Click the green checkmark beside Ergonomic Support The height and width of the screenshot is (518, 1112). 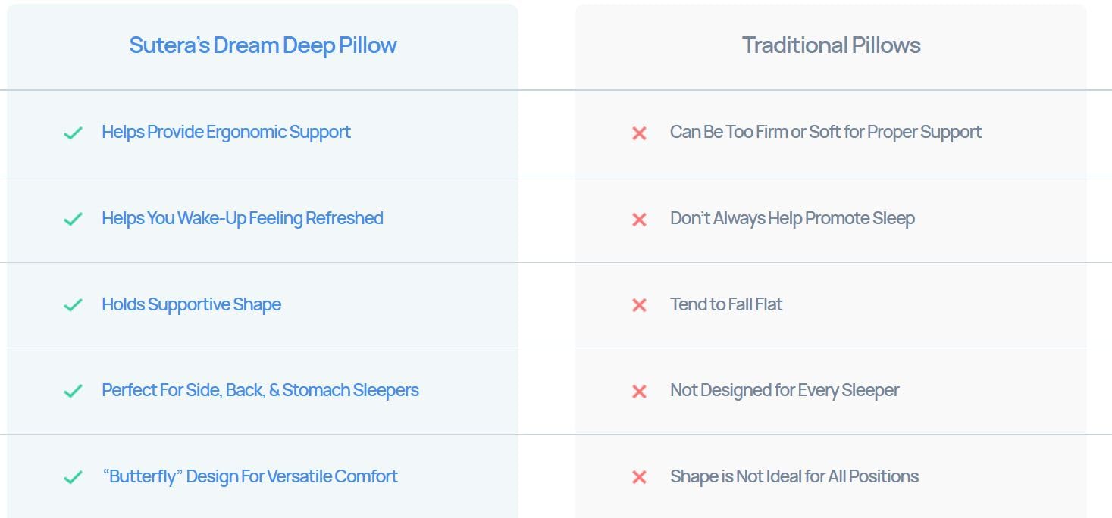coord(73,133)
